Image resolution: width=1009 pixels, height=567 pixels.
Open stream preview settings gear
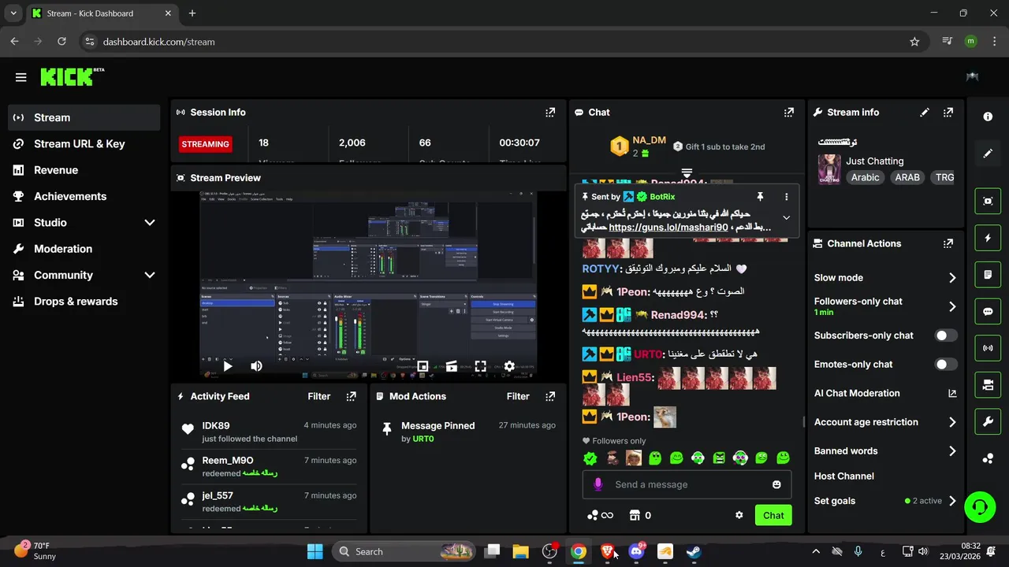click(509, 366)
